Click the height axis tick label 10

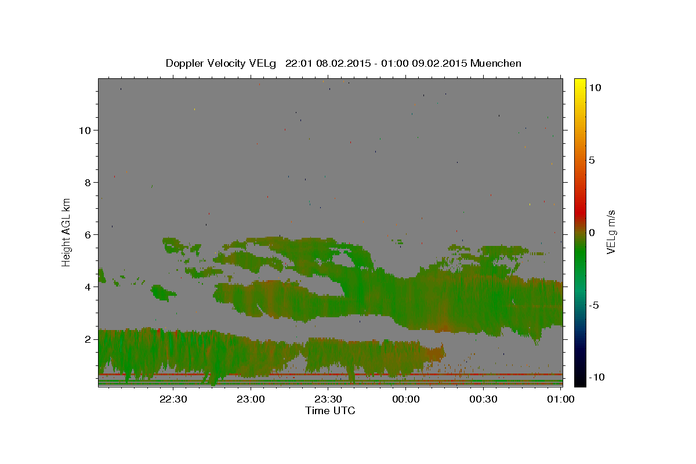(85, 130)
